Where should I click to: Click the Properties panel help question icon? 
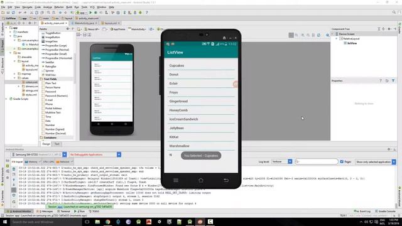[x=381, y=81]
